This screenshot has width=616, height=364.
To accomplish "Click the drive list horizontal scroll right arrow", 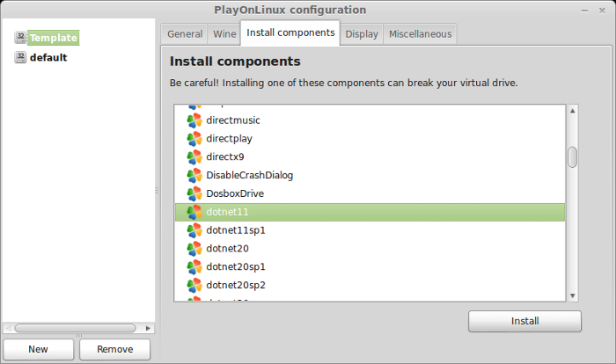I will click(148, 328).
